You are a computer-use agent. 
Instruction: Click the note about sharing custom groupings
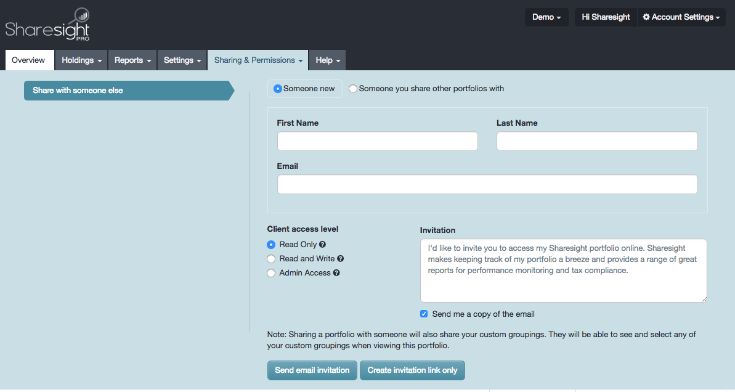pos(481,340)
